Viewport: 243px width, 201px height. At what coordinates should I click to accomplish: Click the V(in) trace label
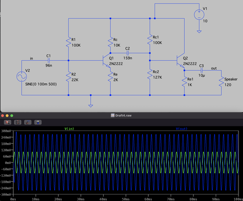point(69,129)
